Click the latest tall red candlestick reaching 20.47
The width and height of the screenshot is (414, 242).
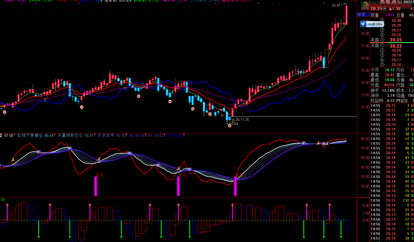tap(346, 15)
